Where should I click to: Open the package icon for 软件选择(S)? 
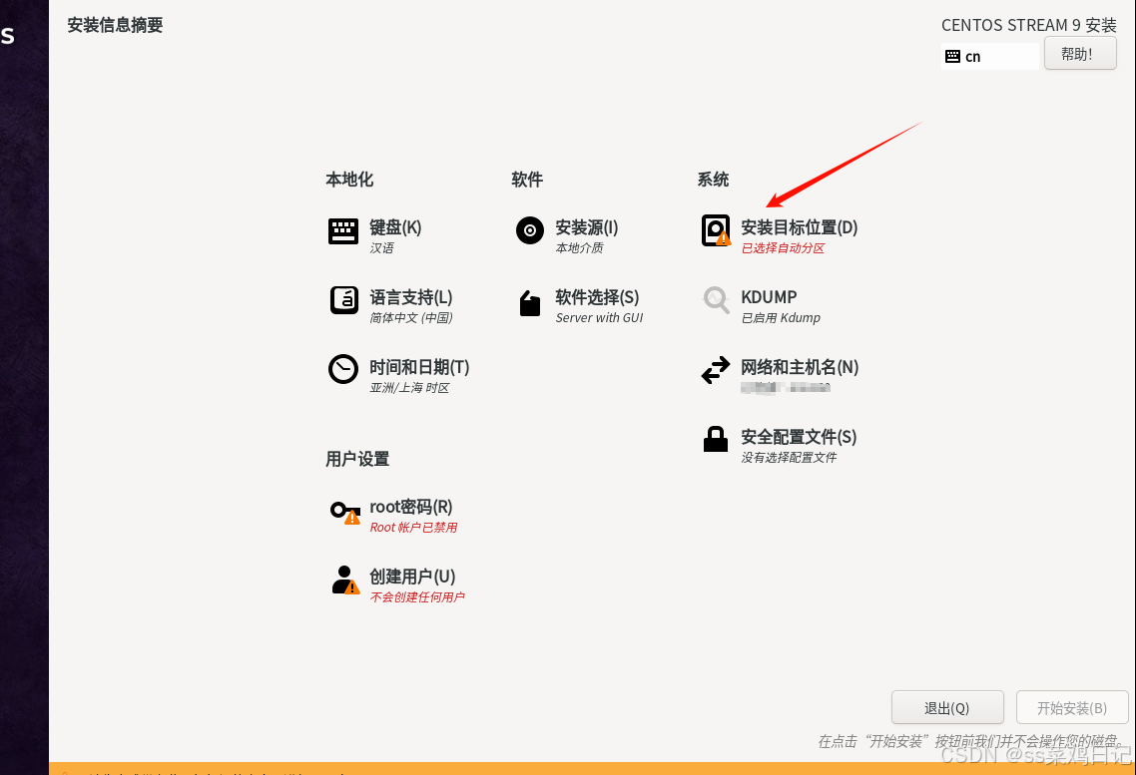click(530, 303)
